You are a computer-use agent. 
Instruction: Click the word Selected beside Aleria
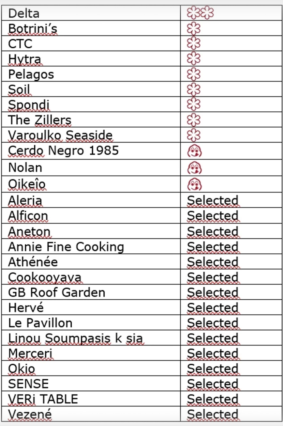pos(213,200)
